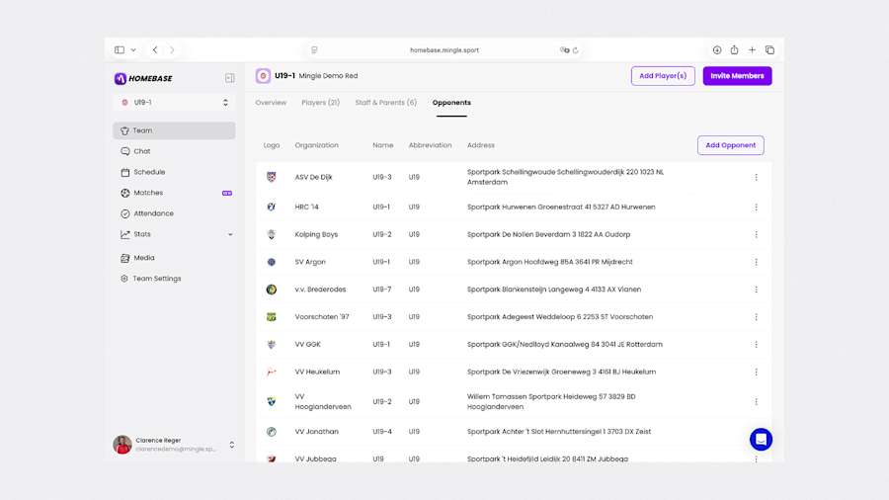Click the Invite Members button

[x=737, y=76]
